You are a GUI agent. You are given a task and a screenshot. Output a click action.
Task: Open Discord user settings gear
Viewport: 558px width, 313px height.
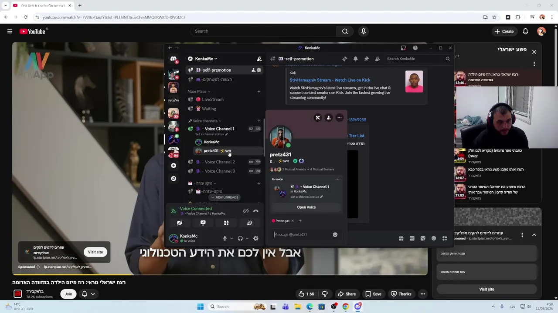pos(256,238)
